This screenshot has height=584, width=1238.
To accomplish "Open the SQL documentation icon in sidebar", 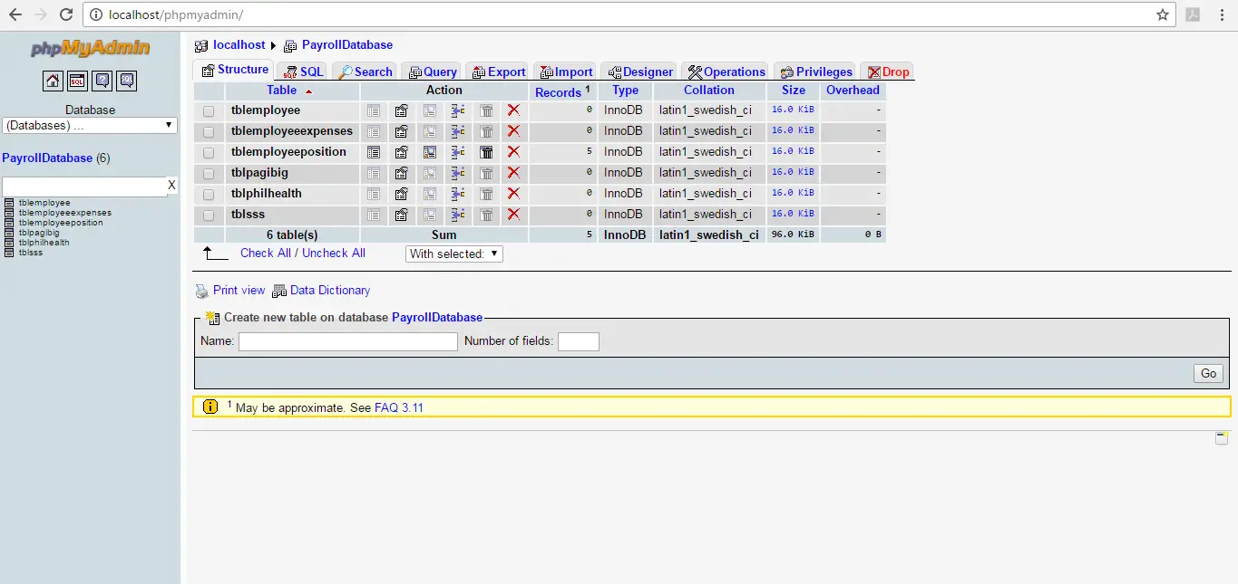I will tap(127, 81).
